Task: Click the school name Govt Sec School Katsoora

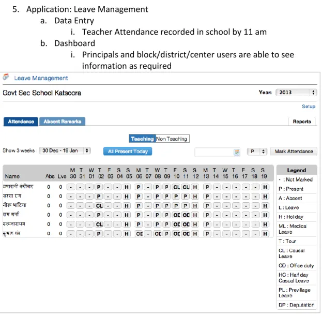Action: click(x=42, y=93)
